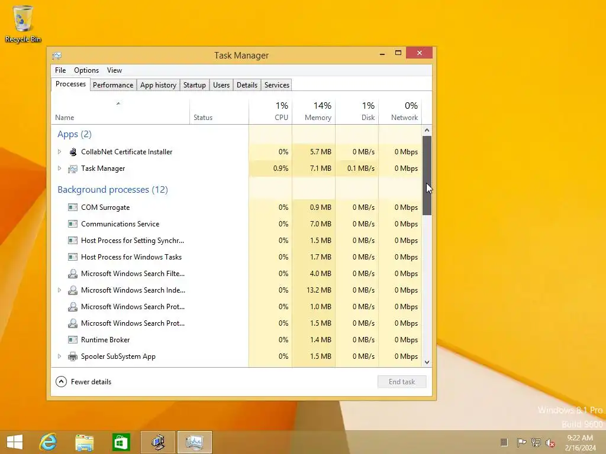
Task: Select the Processes tab
Action: coord(71,84)
